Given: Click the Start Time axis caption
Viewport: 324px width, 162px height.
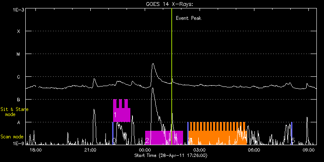Looking at the screenshot, I should pyautogui.click(x=171, y=155).
